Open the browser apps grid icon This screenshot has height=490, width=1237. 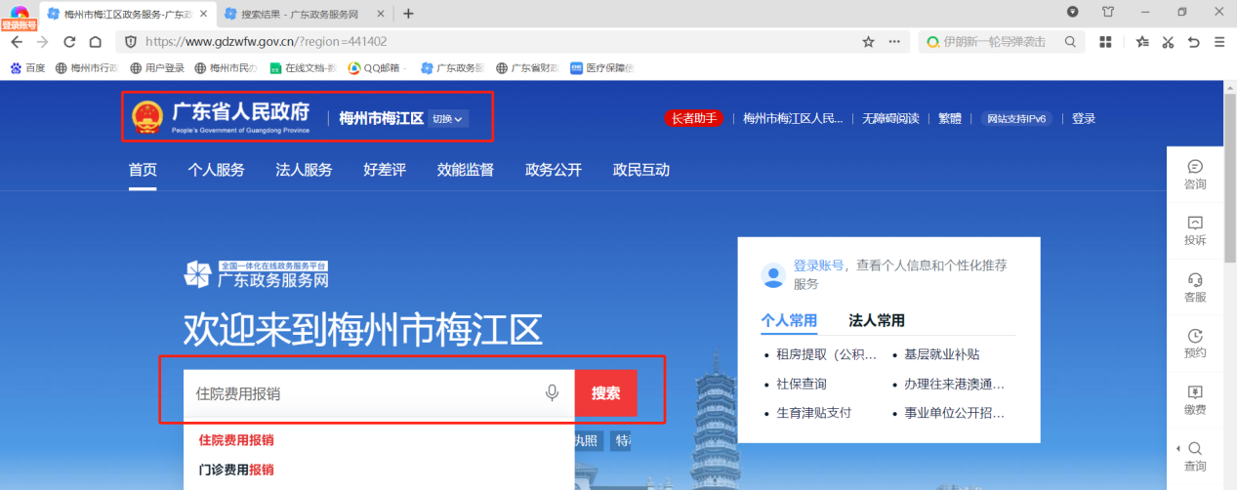click(1105, 42)
